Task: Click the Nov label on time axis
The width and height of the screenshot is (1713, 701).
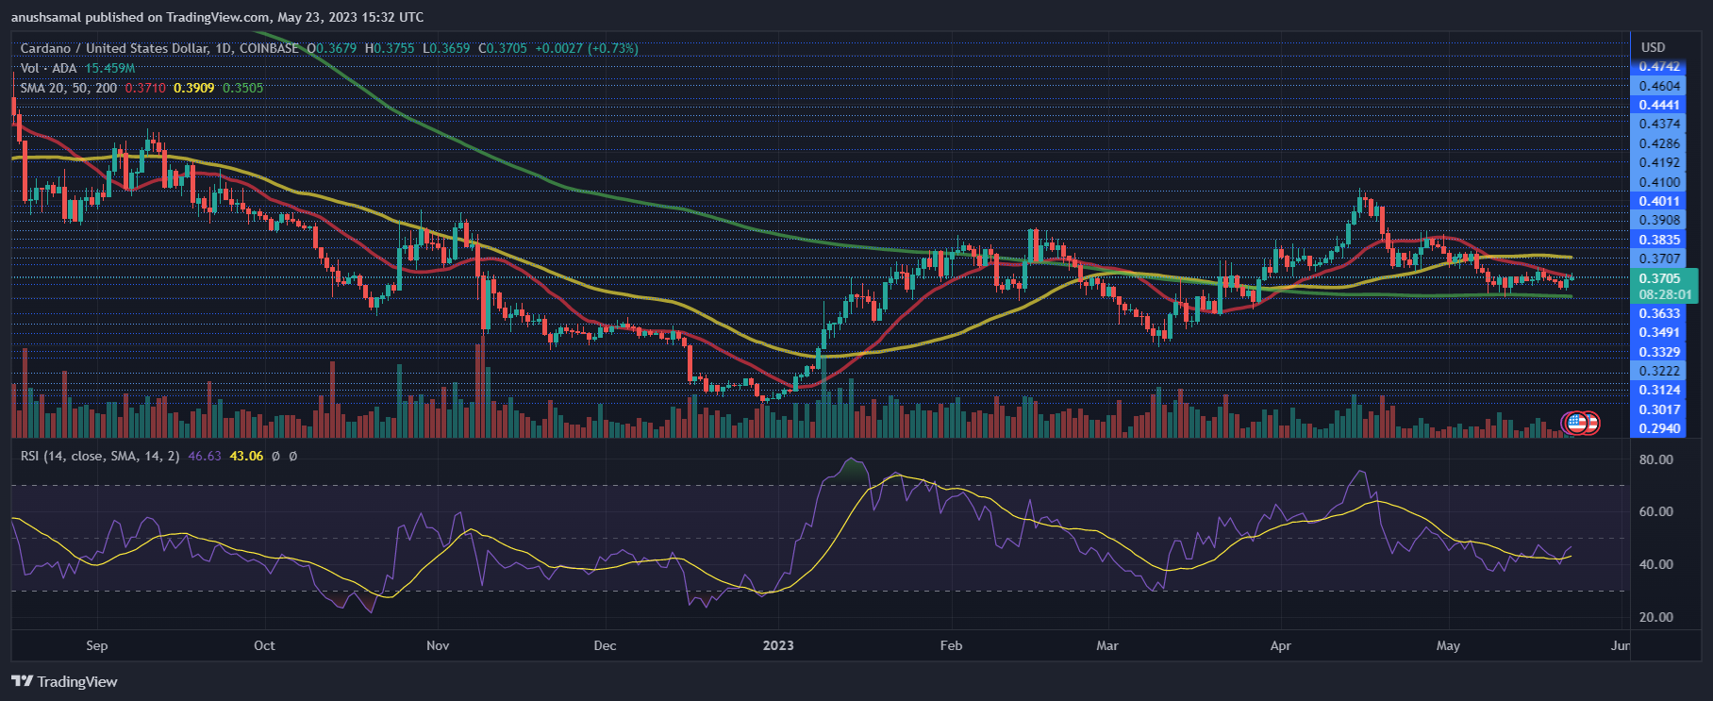Action: click(438, 645)
